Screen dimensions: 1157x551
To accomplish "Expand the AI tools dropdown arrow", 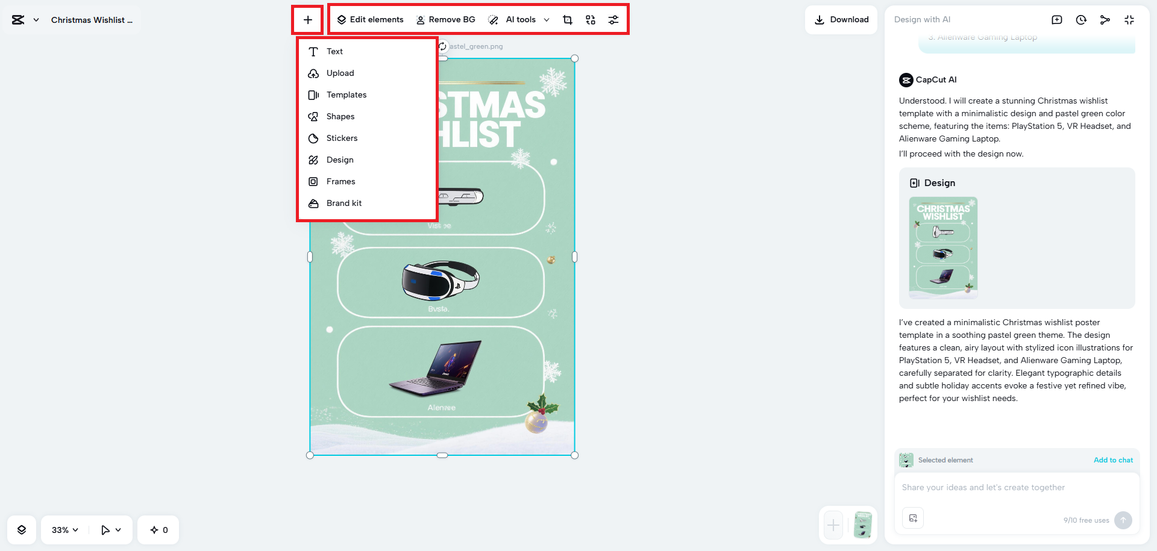I will pyautogui.click(x=547, y=19).
